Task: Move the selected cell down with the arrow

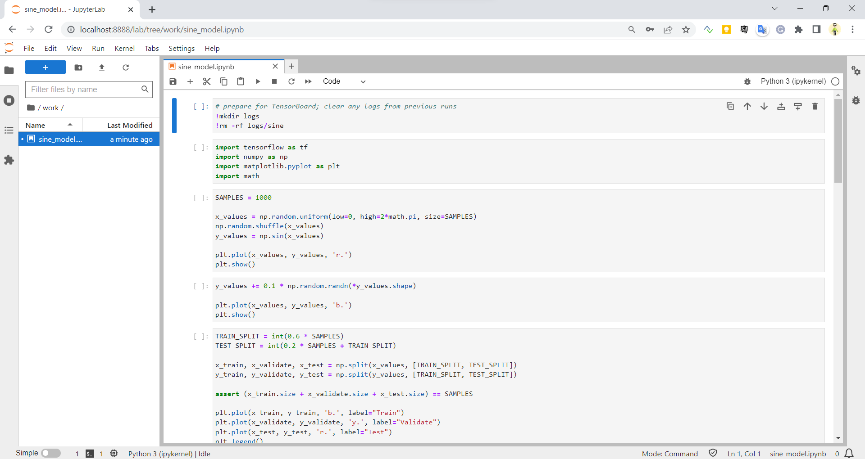Action: 764,106
